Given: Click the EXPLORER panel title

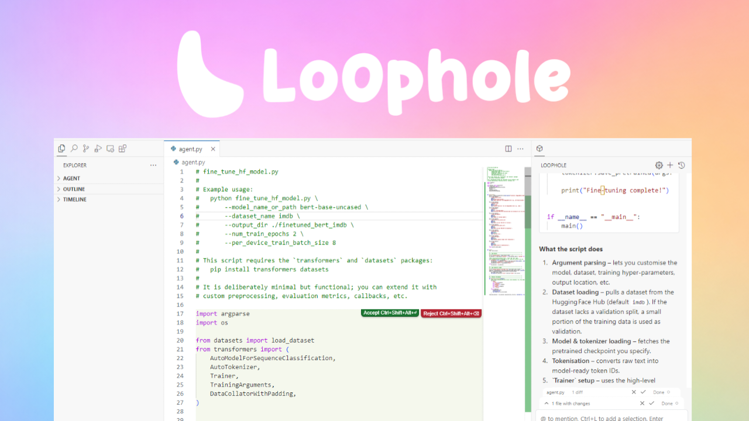Looking at the screenshot, I should click(x=75, y=165).
